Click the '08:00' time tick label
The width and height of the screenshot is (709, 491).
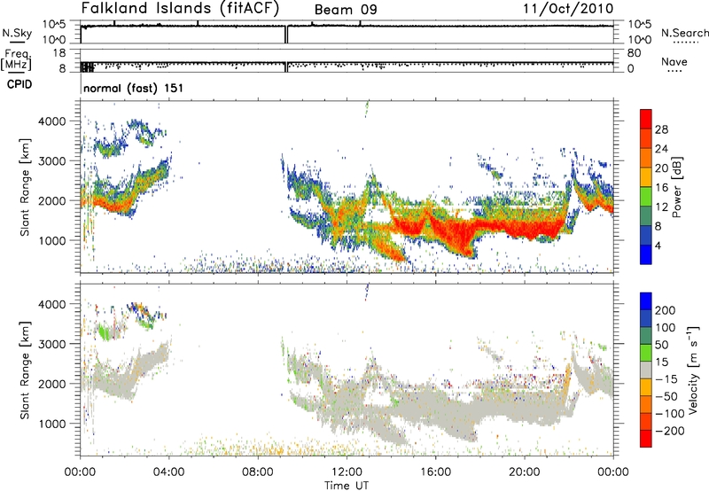[258, 472]
